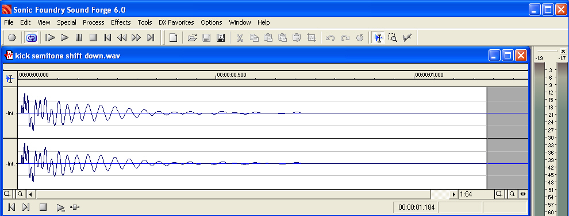
Task: Click the Go to End transport button
Action: coord(151,38)
